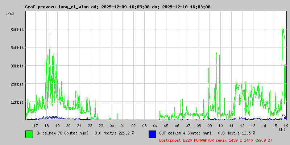Click the '08' hour label on x-axis
Image resolution: width=290 pixels, height=145 pixels.
tap(199, 126)
